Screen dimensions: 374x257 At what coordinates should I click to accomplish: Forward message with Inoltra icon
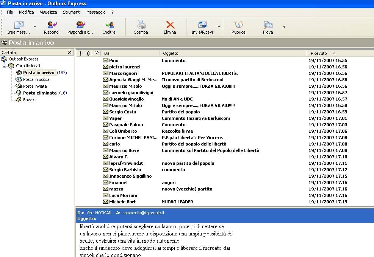coord(109,25)
